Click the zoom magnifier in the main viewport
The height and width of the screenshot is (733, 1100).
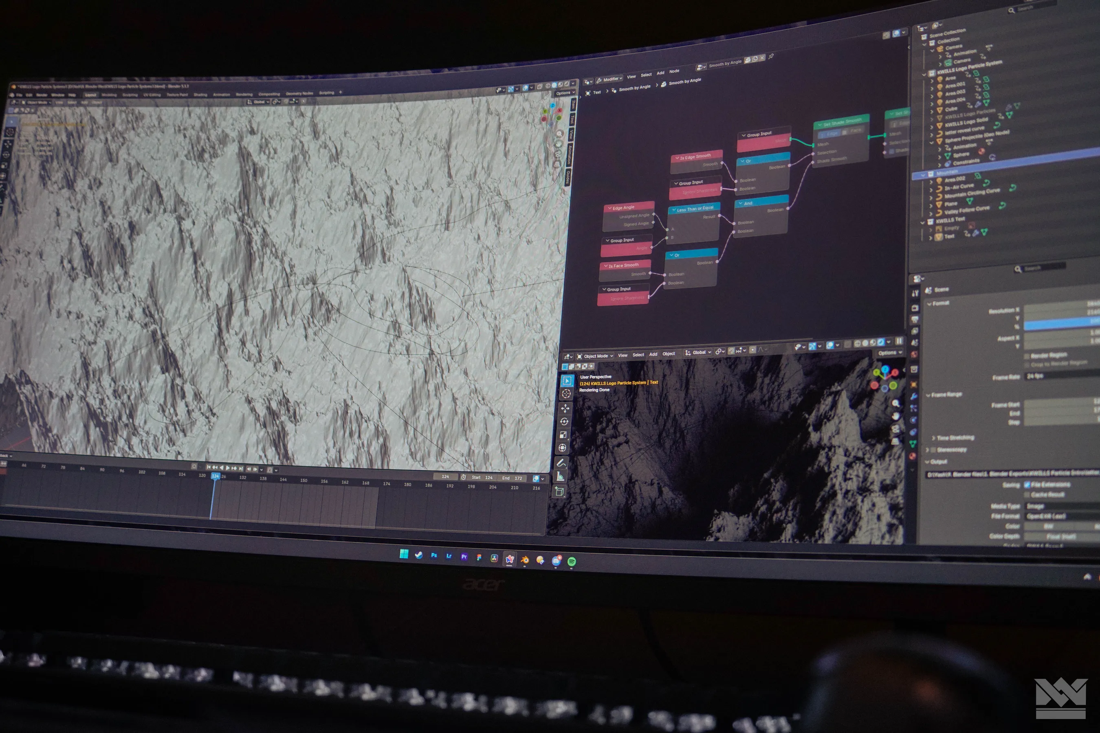(559, 134)
